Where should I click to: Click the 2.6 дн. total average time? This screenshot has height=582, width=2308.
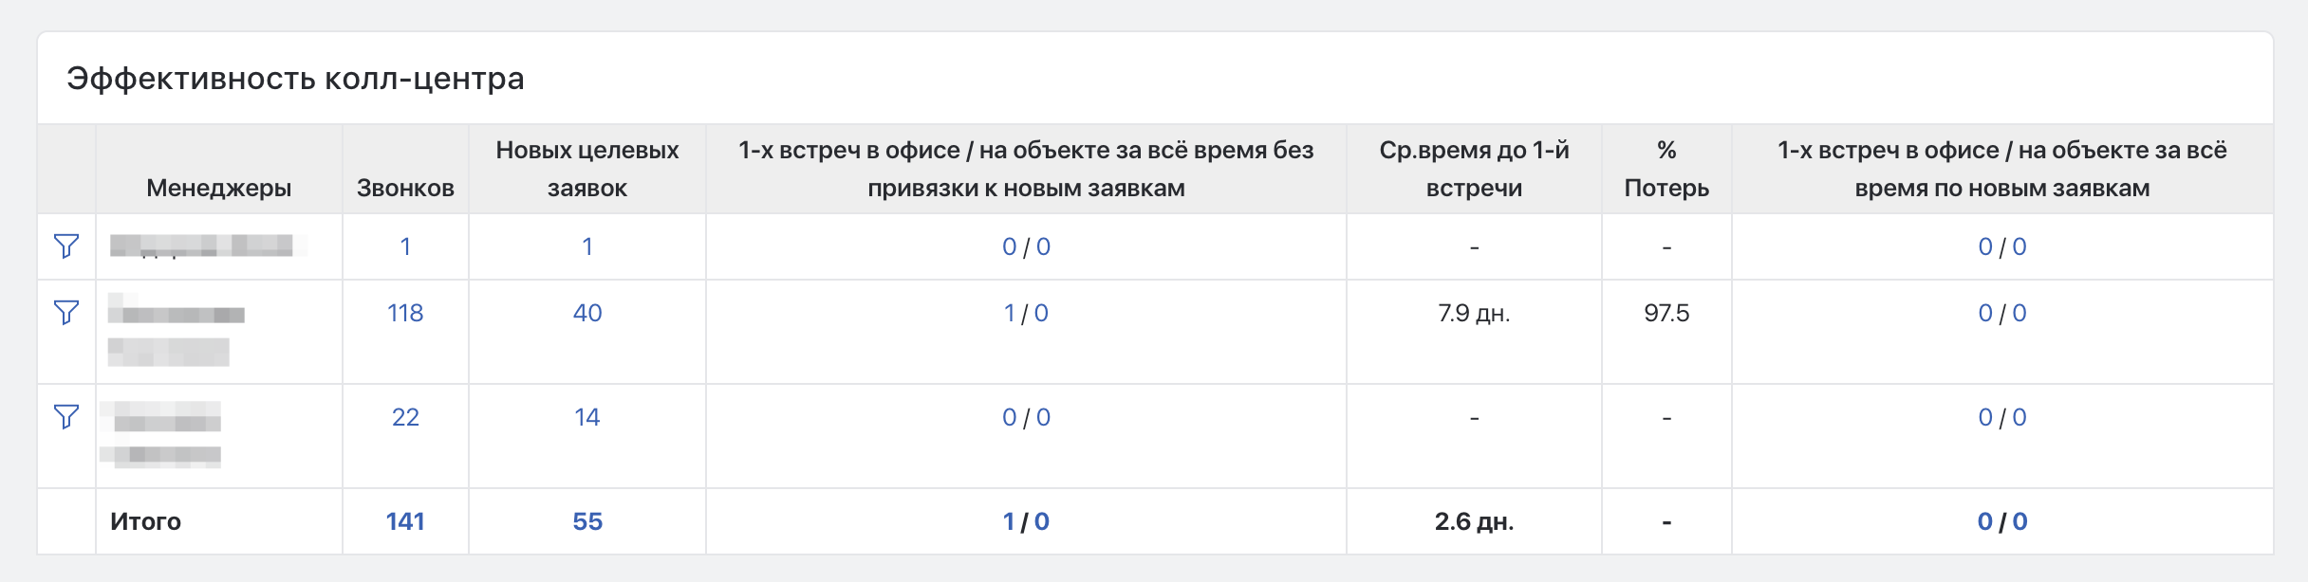coord(1474,521)
